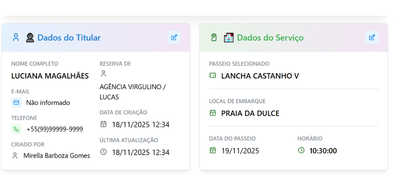
Task: Click the person icon under Reserva de
Action: click(104, 73)
